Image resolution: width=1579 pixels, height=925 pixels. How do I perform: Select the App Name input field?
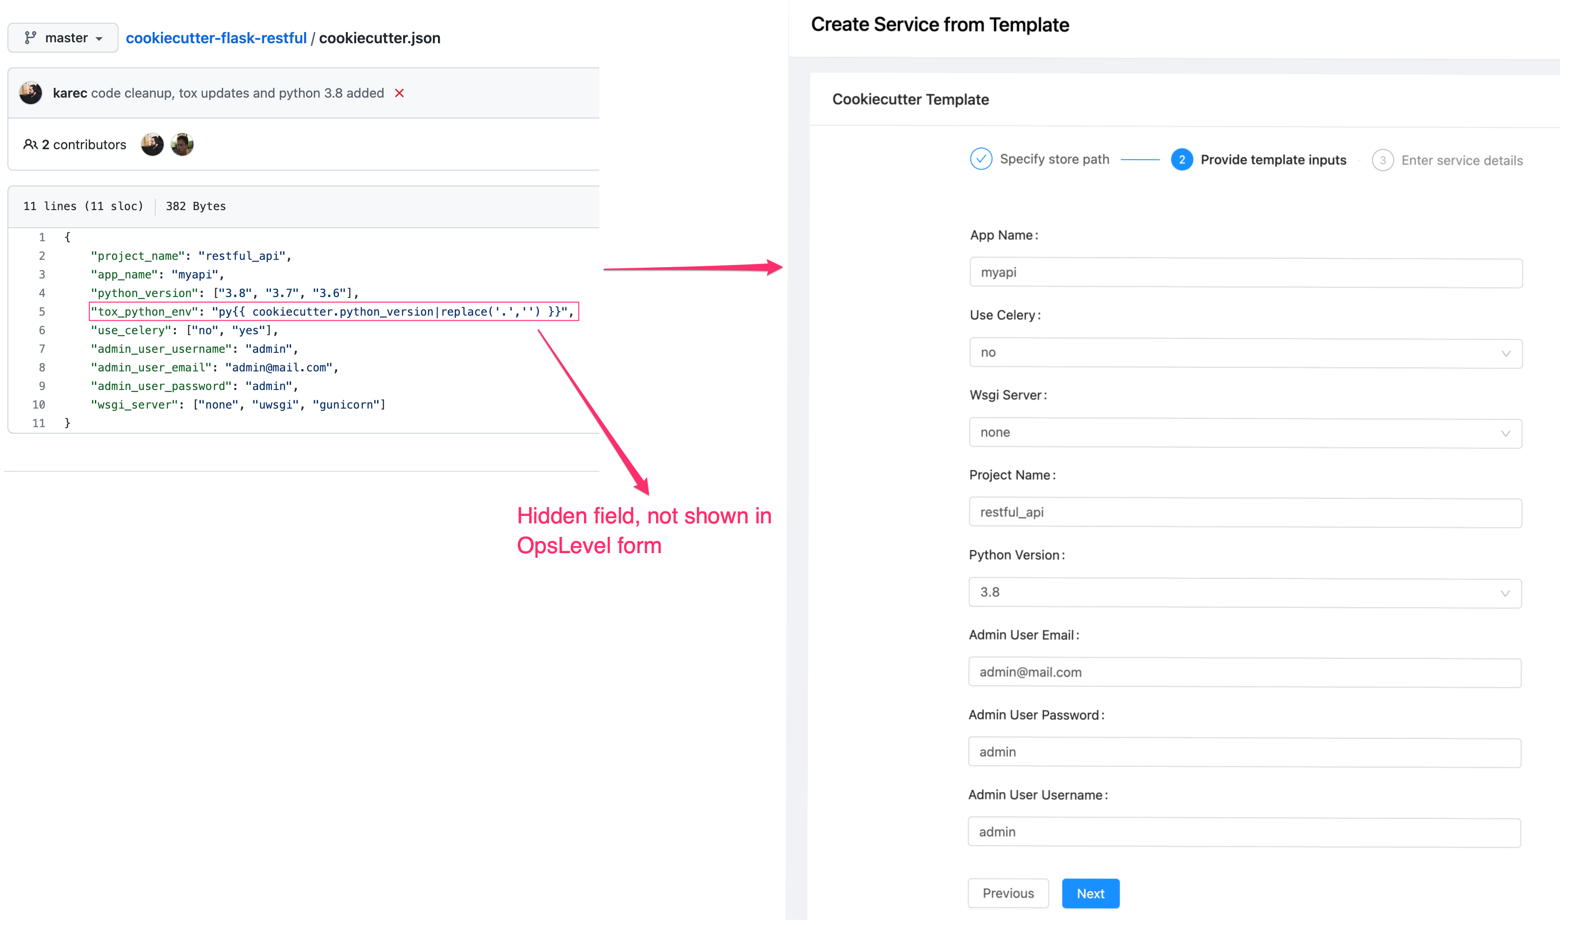point(1245,272)
